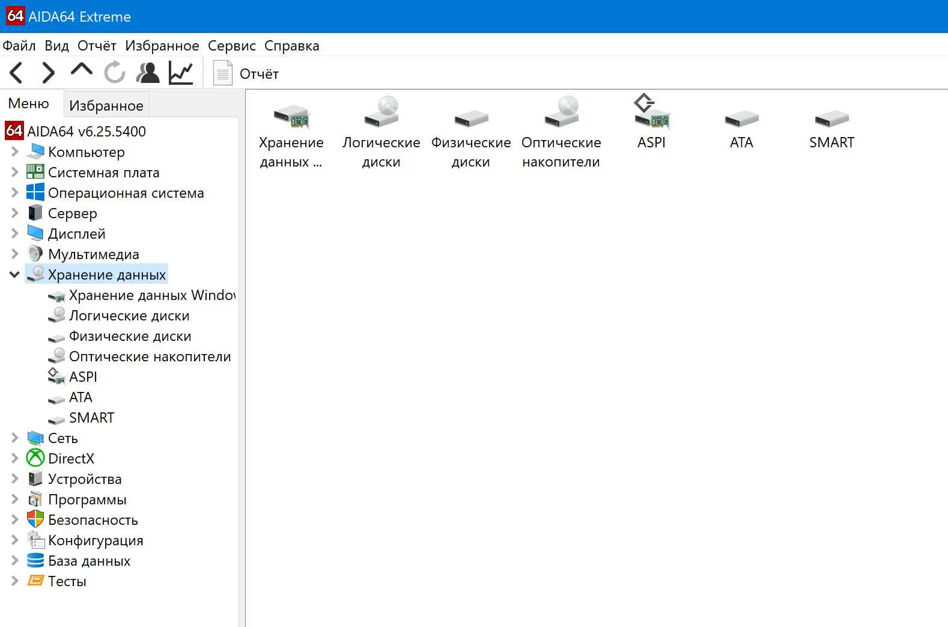Expand the Сервер tree node
Image resolution: width=948 pixels, height=627 pixels.
pos(14,213)
